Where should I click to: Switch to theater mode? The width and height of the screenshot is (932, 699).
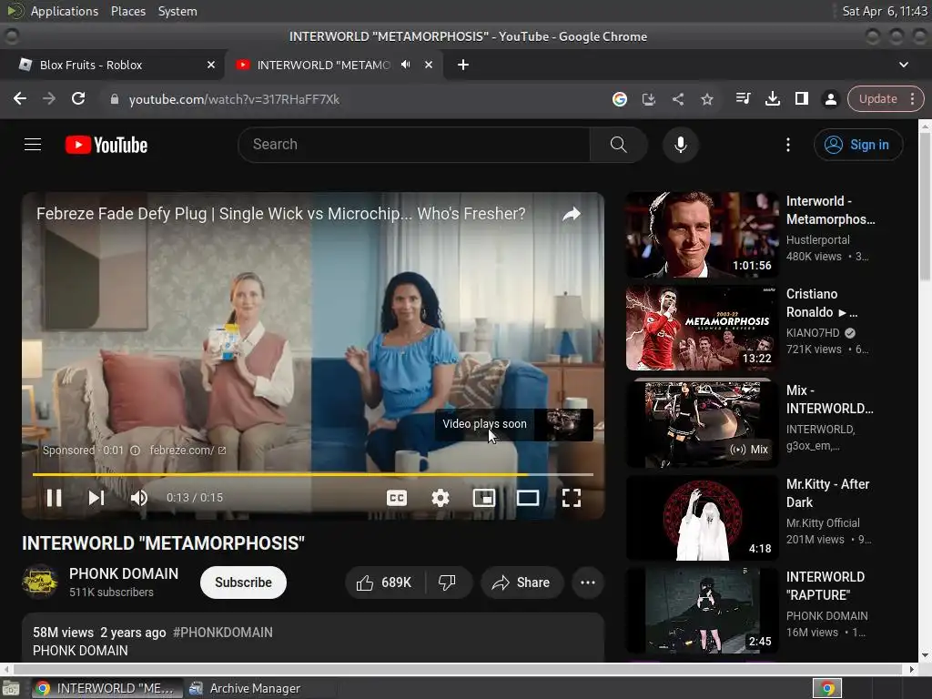[x=528, y=498]
